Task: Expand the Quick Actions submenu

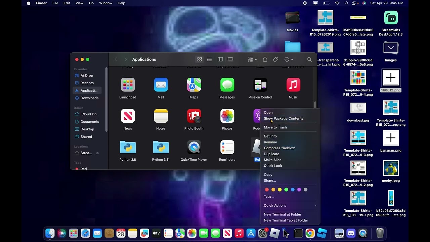Action: 290,205
